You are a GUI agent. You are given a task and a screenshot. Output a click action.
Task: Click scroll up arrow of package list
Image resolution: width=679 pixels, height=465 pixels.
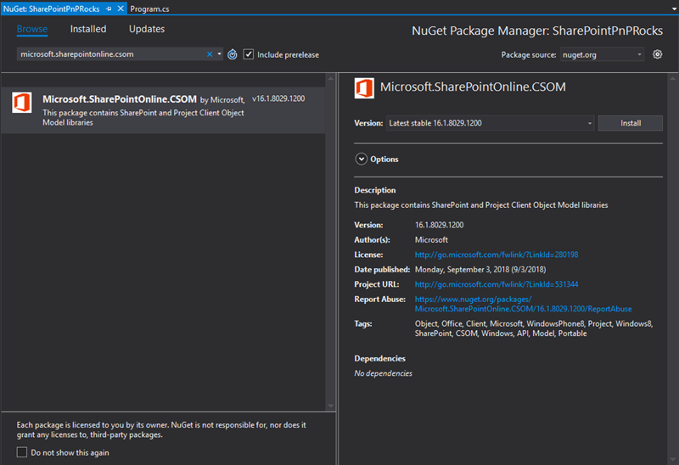(x=330, y=78)
